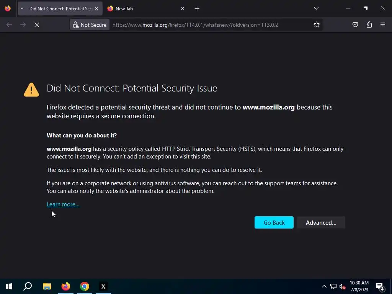Click the Firefox View icon
This screenshot has width=392, height=294.
point(8,8)
